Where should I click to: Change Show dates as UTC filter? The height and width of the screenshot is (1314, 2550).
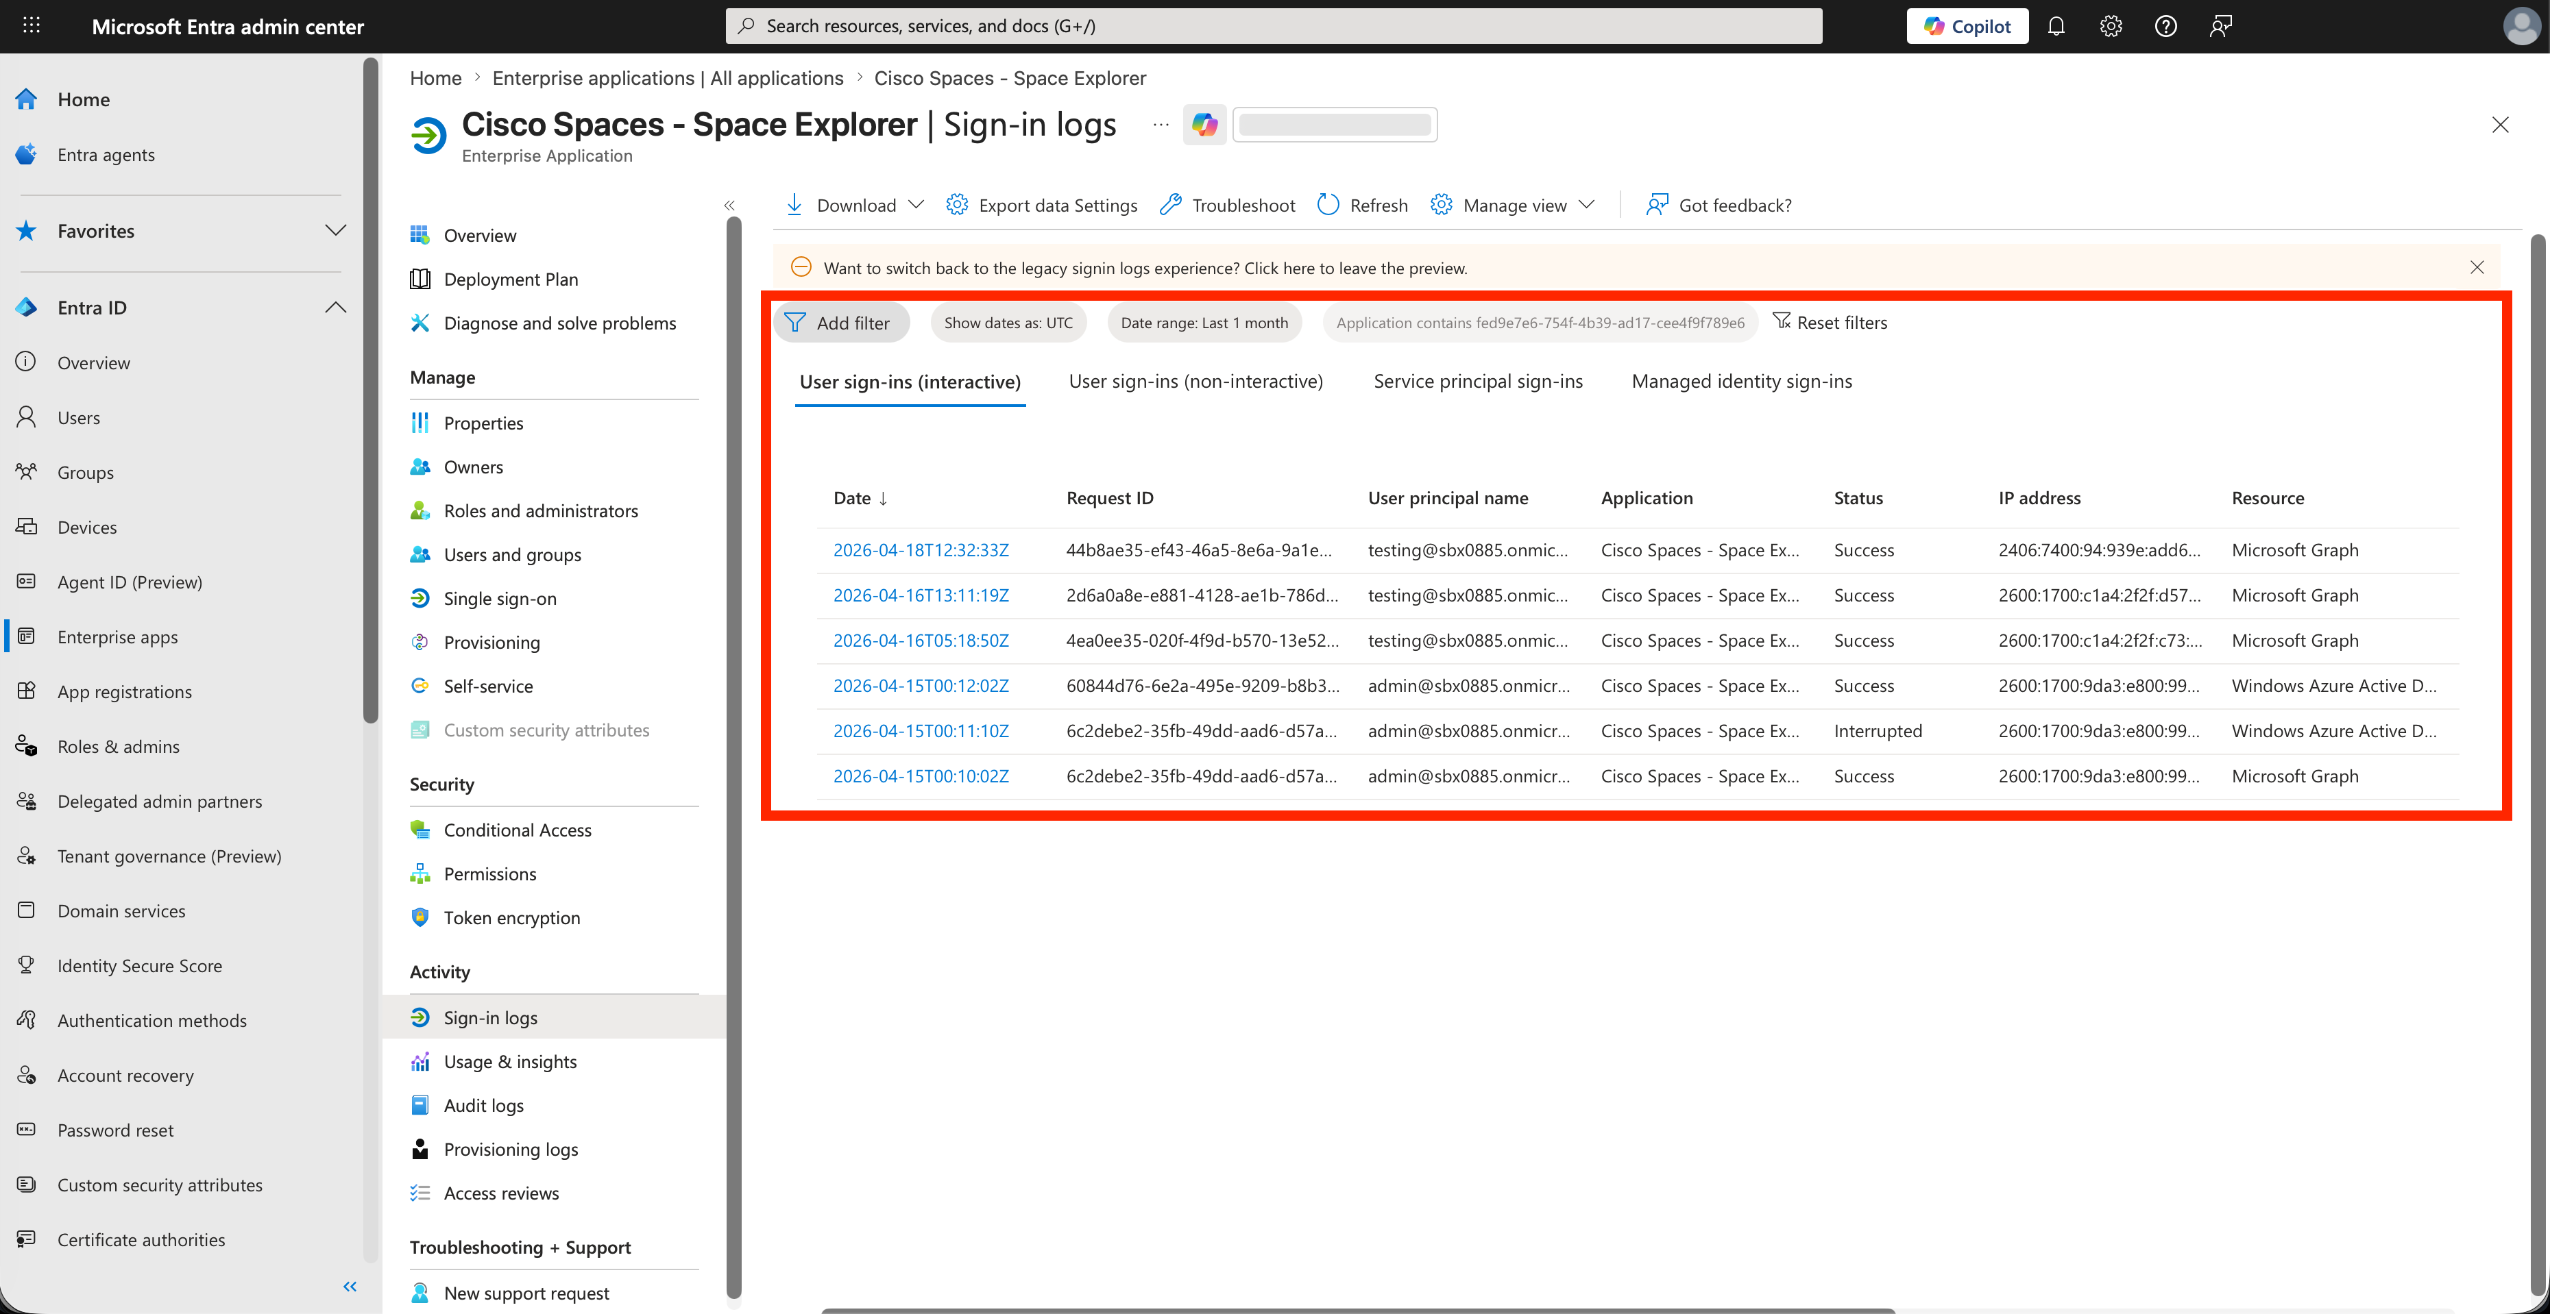[x=1008, y=323]
